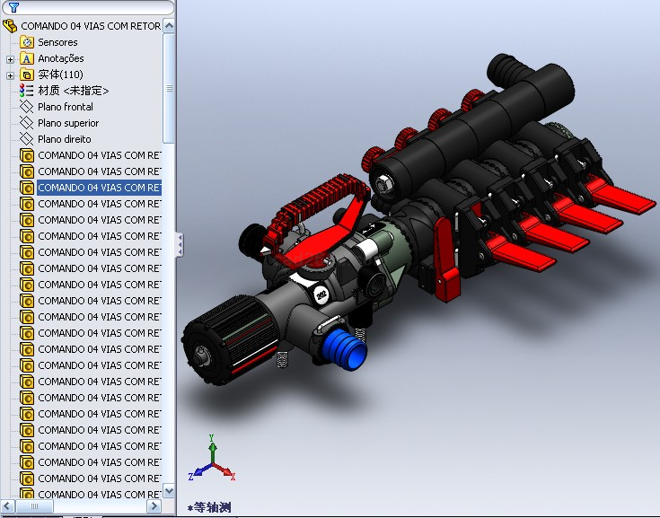Click the 实体(110) solid bodies folder icon
The height and width of the screenshot is (518, 660).
tap(27, 75)
